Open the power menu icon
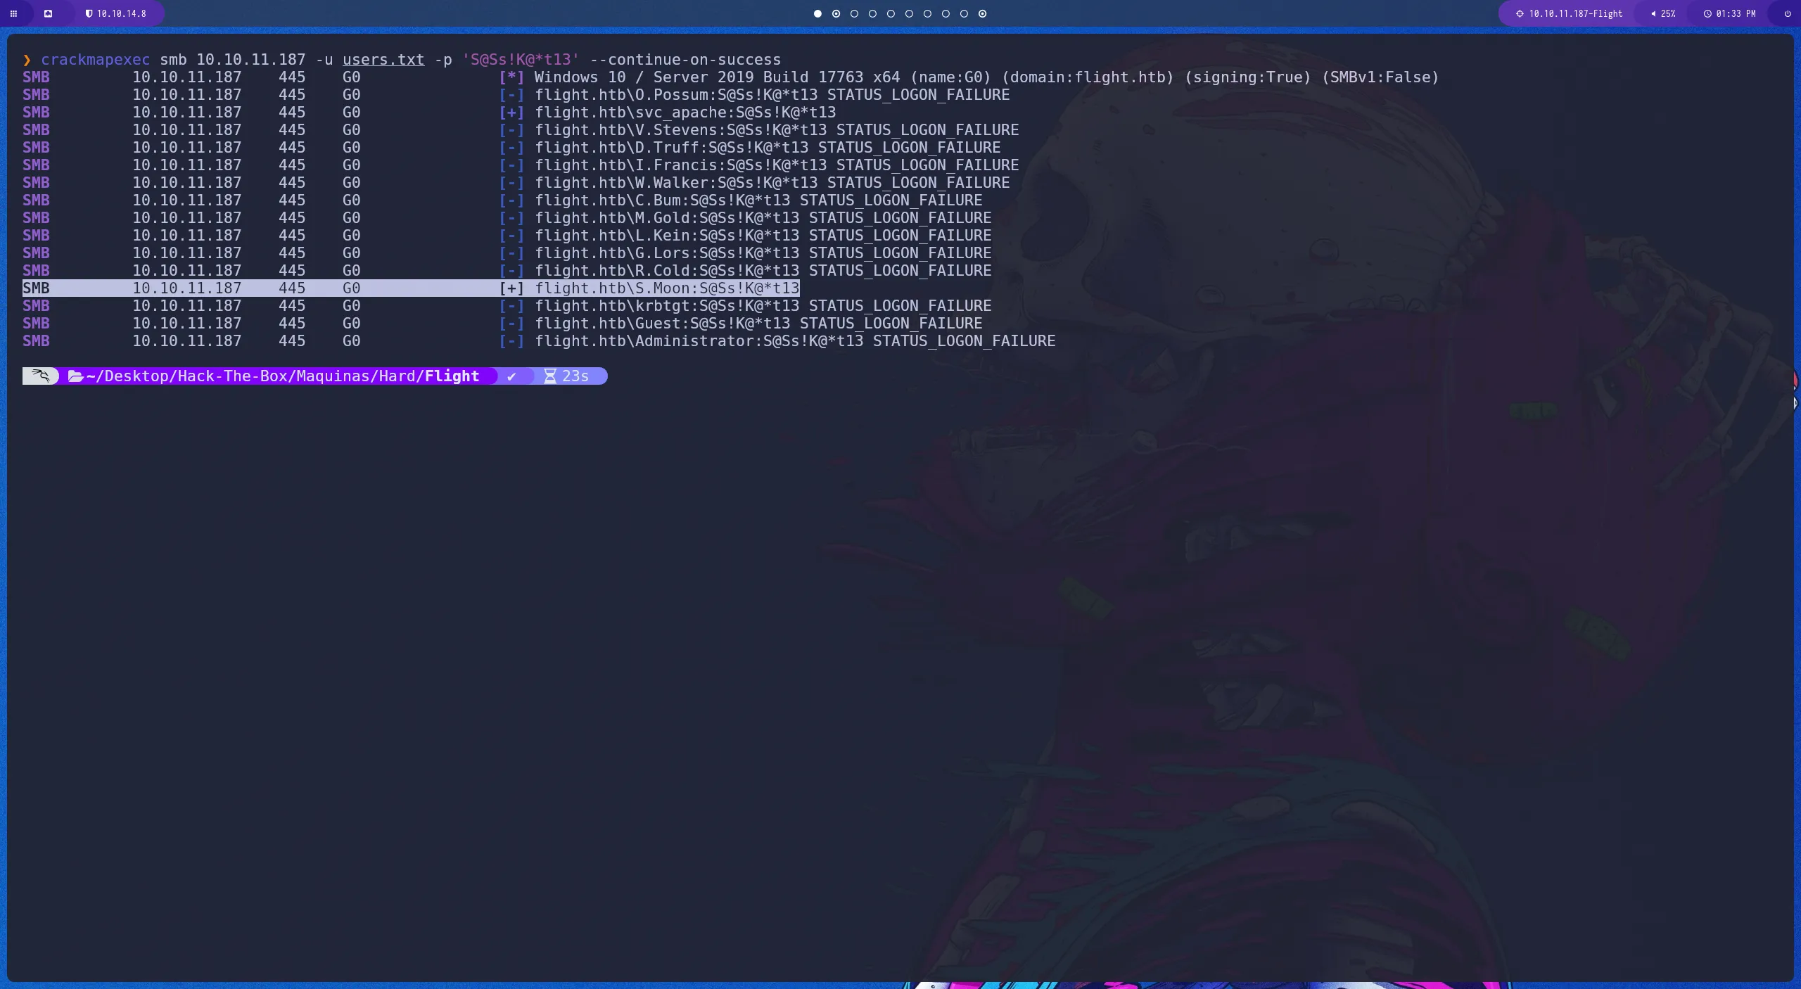Screen dimensions: 1801x989 click(1788, 13)
